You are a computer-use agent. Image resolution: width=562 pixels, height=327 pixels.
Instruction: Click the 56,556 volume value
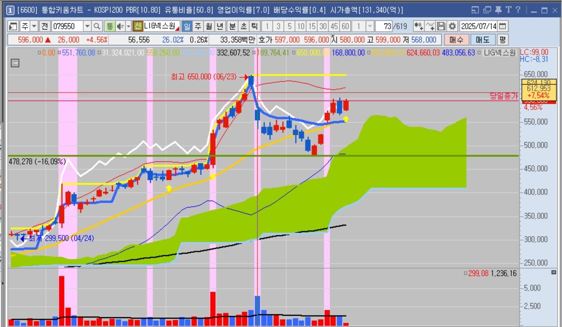139,40
